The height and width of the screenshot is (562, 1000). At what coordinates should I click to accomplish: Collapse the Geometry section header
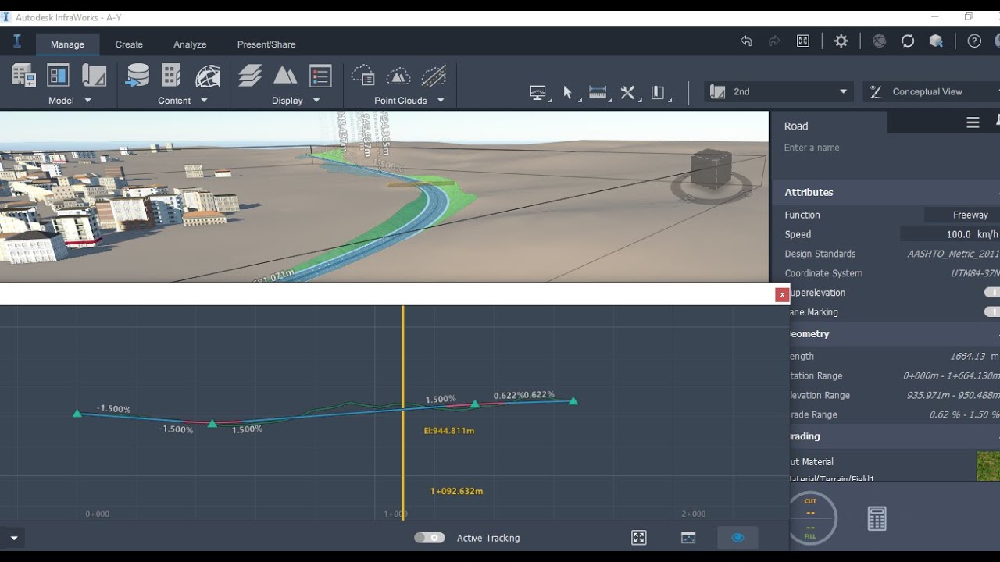click(895, 333)
